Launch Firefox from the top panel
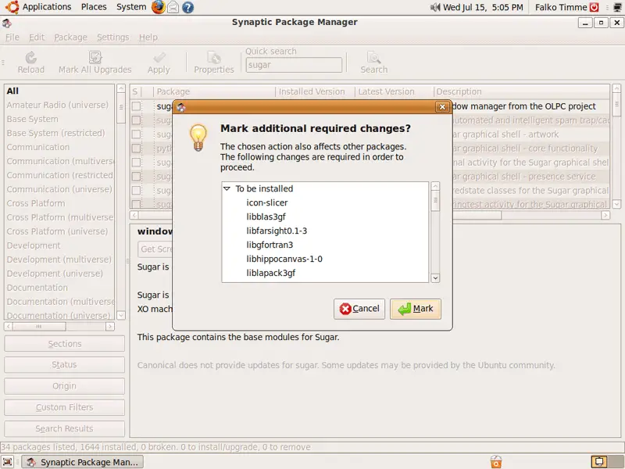Viewport: 625px width, 469px height. (159, 7)
